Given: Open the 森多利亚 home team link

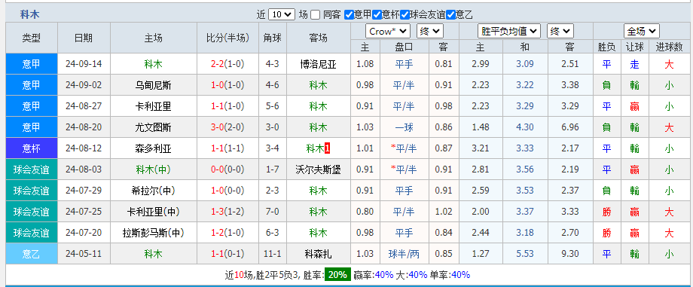Looking at the screenshot, I should [154, 148].
